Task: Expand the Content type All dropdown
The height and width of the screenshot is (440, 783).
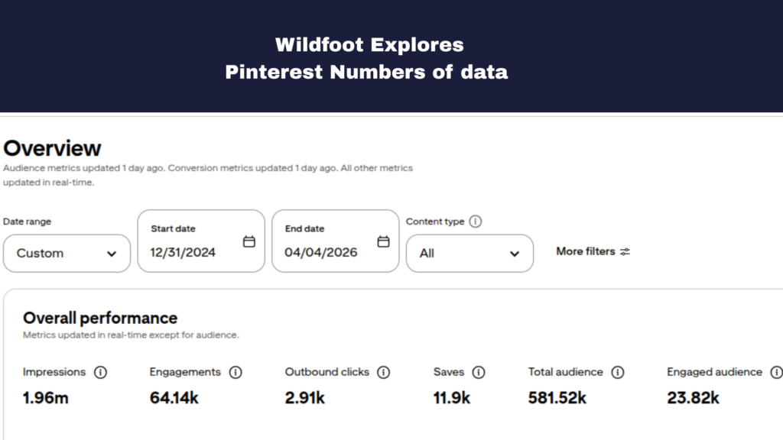Action: click(x=469, y=253)
